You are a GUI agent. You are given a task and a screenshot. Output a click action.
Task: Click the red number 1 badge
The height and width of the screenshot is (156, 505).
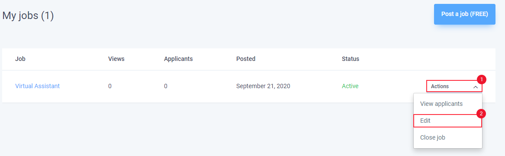pyautogui.click(x=481, y=79)
